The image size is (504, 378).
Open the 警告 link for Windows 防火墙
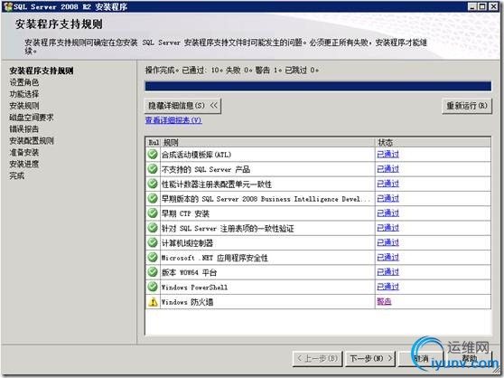(x=384, y=301)
